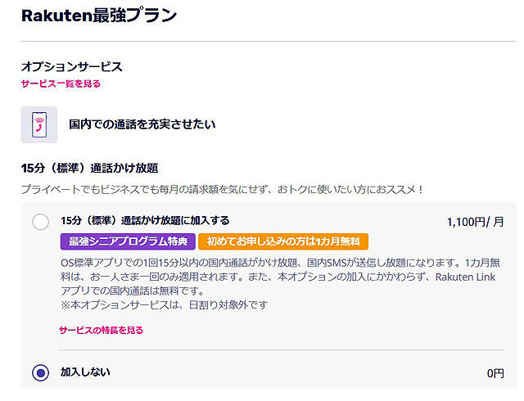Click the Rakuten最強プラン page title
Viewport: 524px width, 401px height.
[98, 16]
